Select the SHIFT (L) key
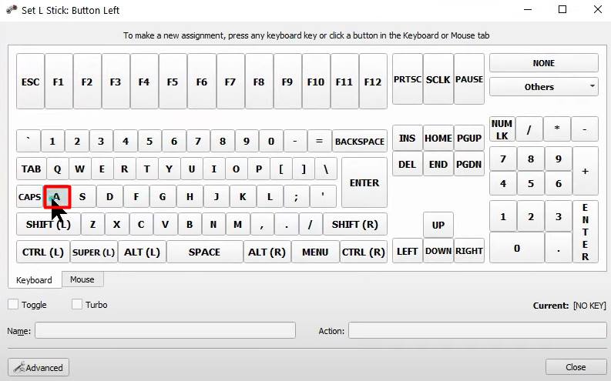611x381 pixels. click(49, 225)
